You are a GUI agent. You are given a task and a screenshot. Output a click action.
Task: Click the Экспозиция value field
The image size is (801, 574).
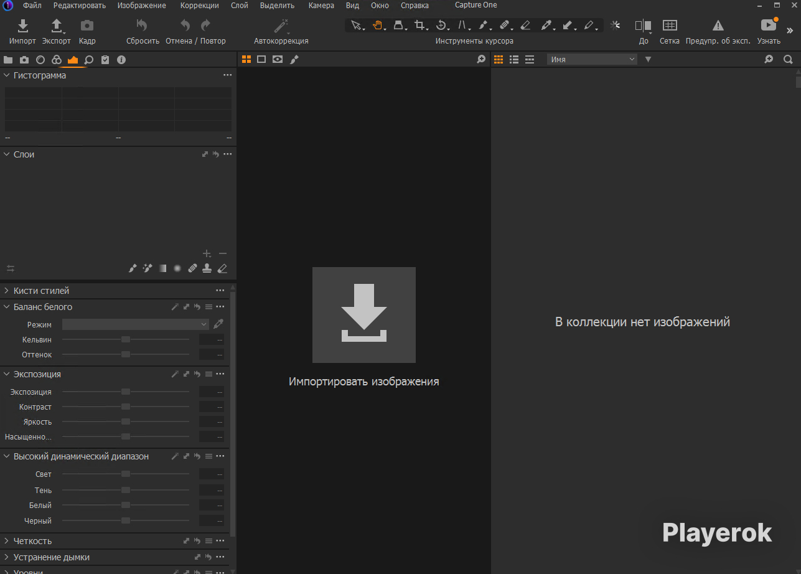point(212,392)
